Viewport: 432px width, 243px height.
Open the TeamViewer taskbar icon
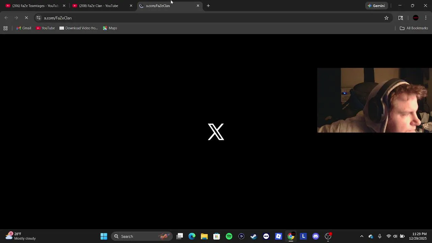pos(266,236)
